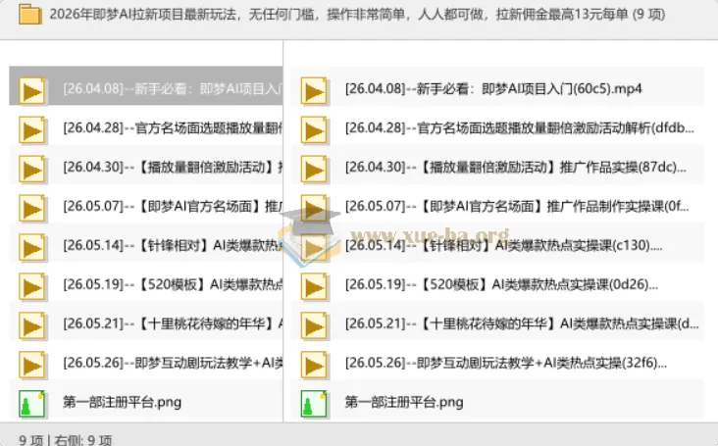
Task: Select left pane row '[26.04.08]--新手必看'
Action: click(145, 86)
